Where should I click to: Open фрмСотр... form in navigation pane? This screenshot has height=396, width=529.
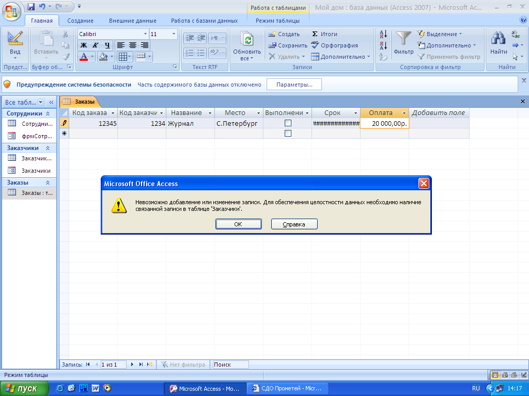[30, 136]
